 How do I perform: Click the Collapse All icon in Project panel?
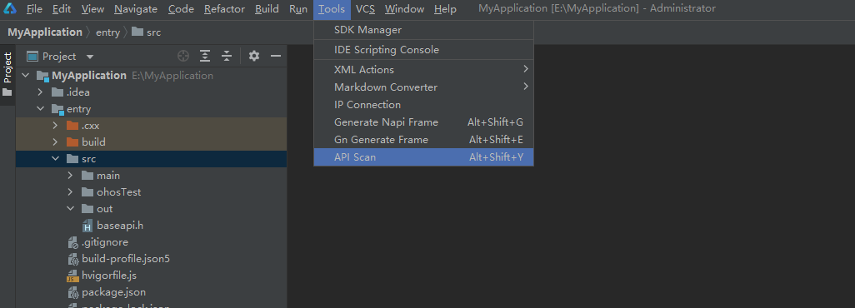point(227,56)
